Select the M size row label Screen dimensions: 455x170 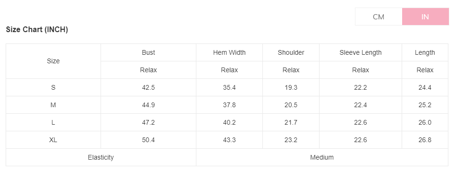53,105
